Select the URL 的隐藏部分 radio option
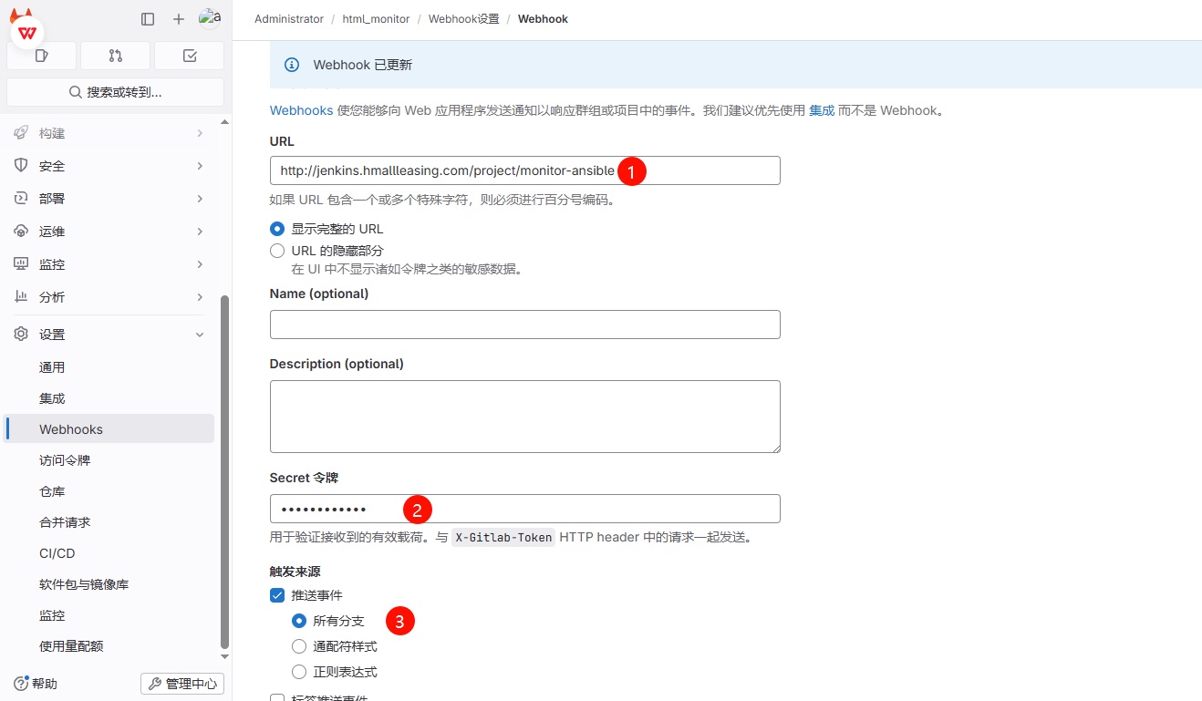 pos(277,251)
